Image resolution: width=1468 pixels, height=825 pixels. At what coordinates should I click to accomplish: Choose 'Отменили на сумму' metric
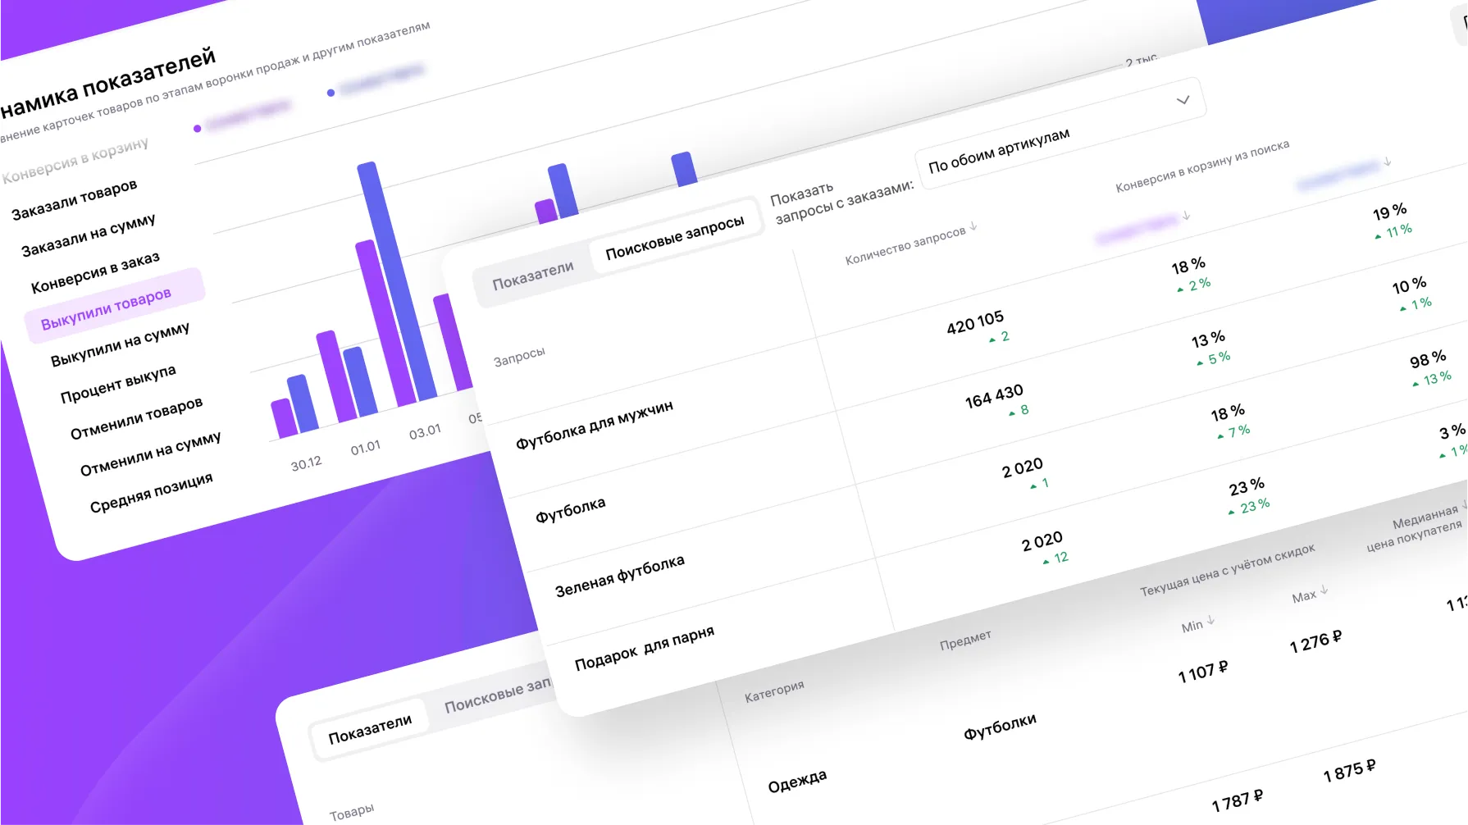tap(150, 454)
